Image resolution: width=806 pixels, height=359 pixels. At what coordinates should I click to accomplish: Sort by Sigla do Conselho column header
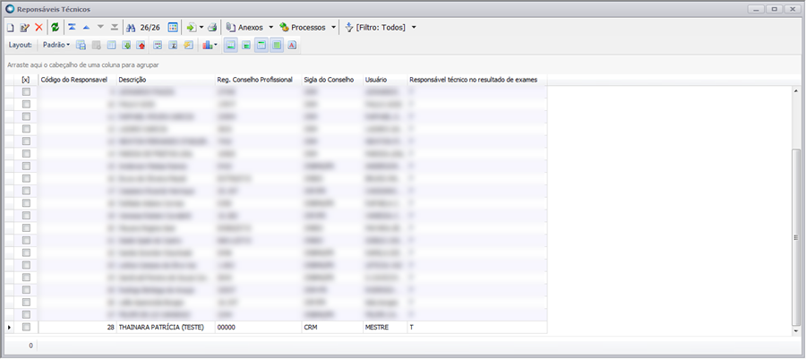332,80
